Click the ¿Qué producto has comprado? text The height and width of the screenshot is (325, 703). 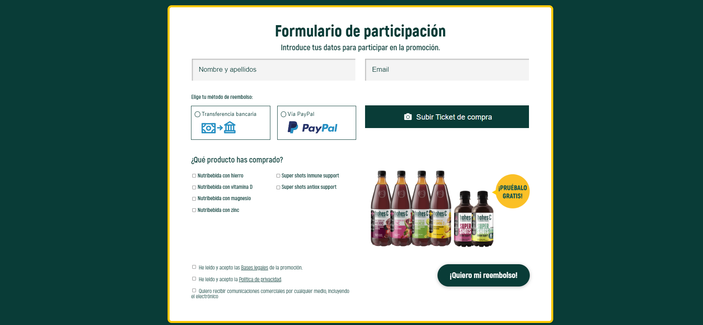click(237, 160)
